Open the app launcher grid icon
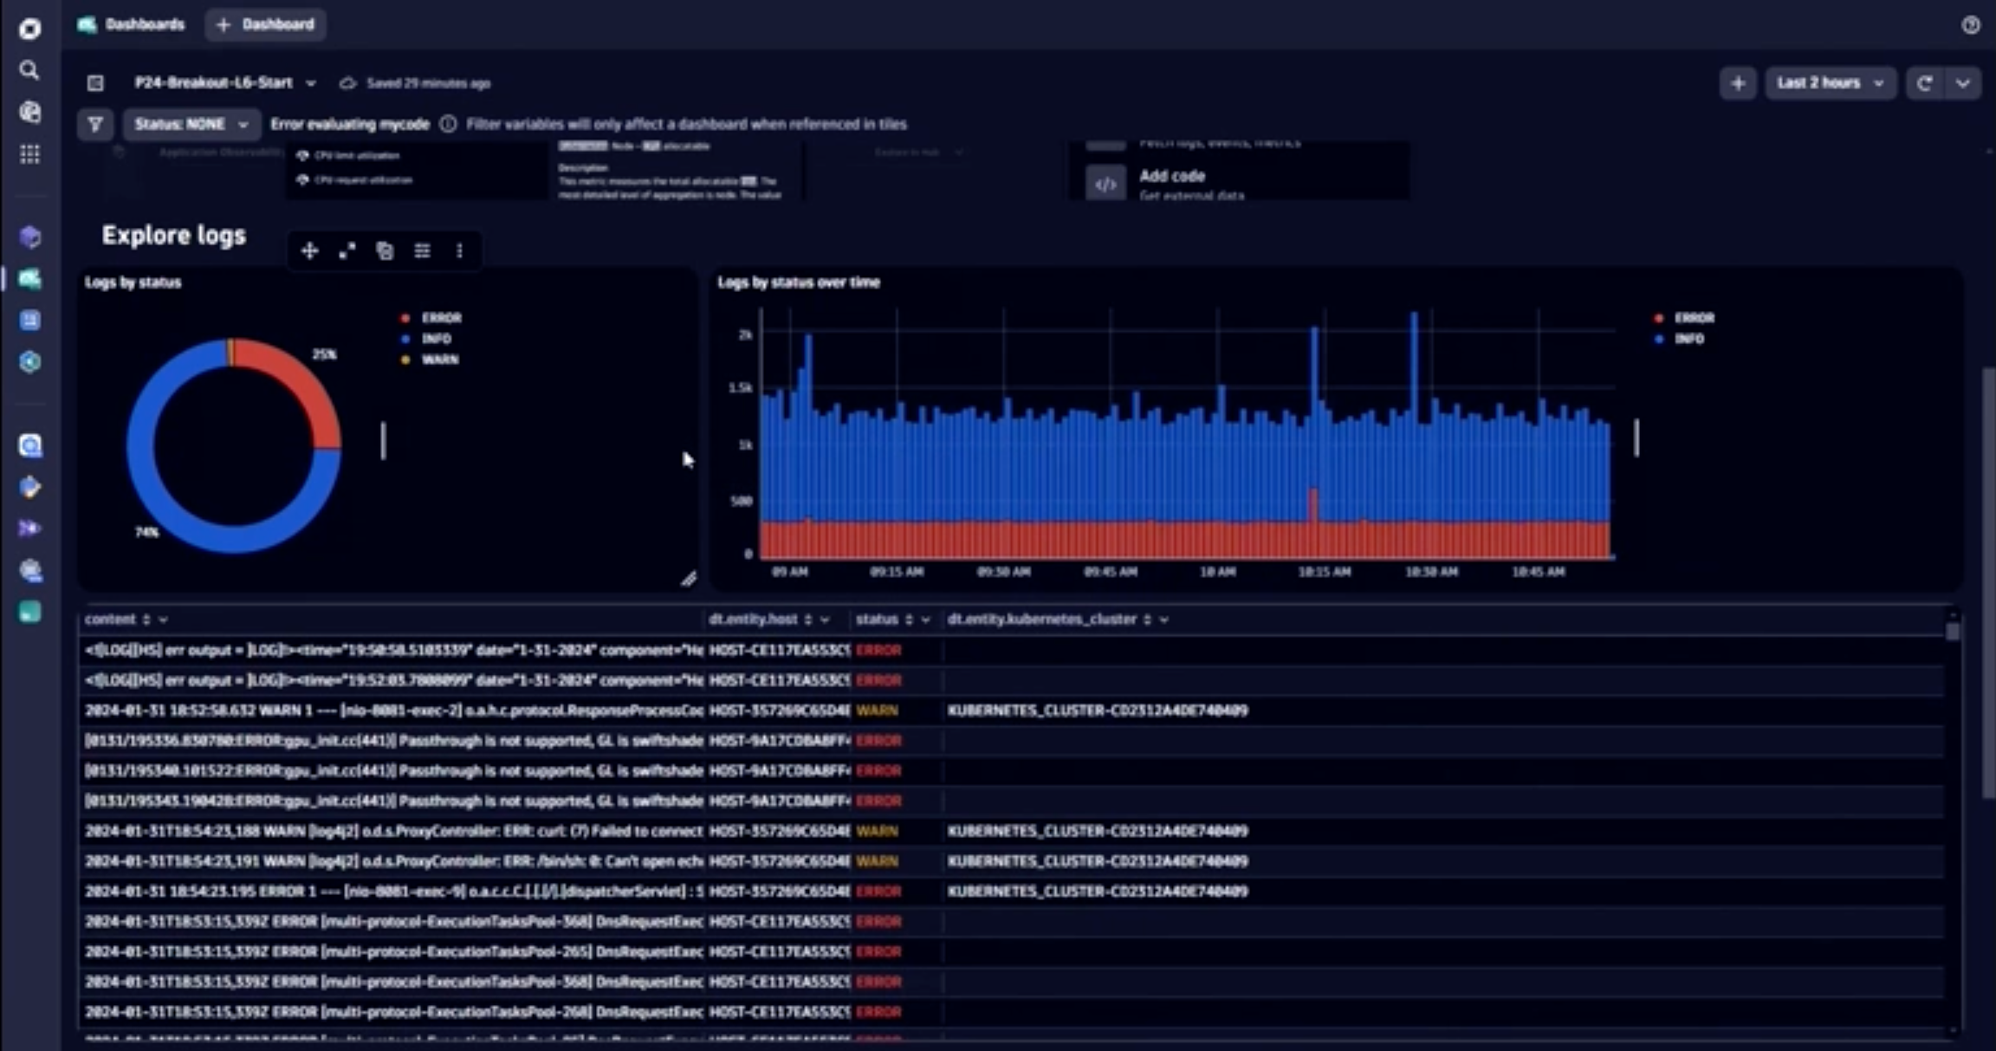Image resolution: width=1996 pixels, height=1051 pixels. point(29,153)
